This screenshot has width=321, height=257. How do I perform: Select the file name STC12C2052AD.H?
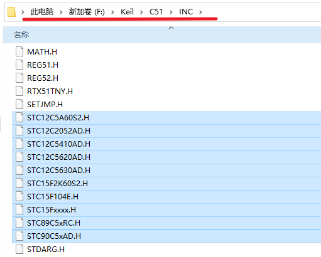click(59, 131)
